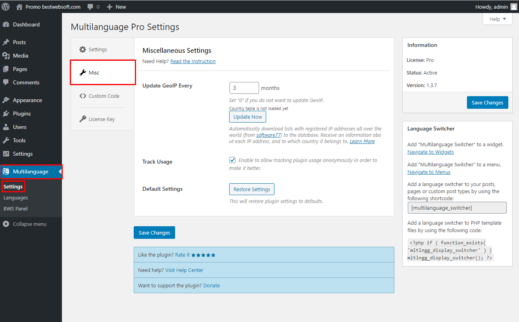The height and width of the screenshot is (322, 519).
Task: Click the Donate link
Action: coord(211,285)
